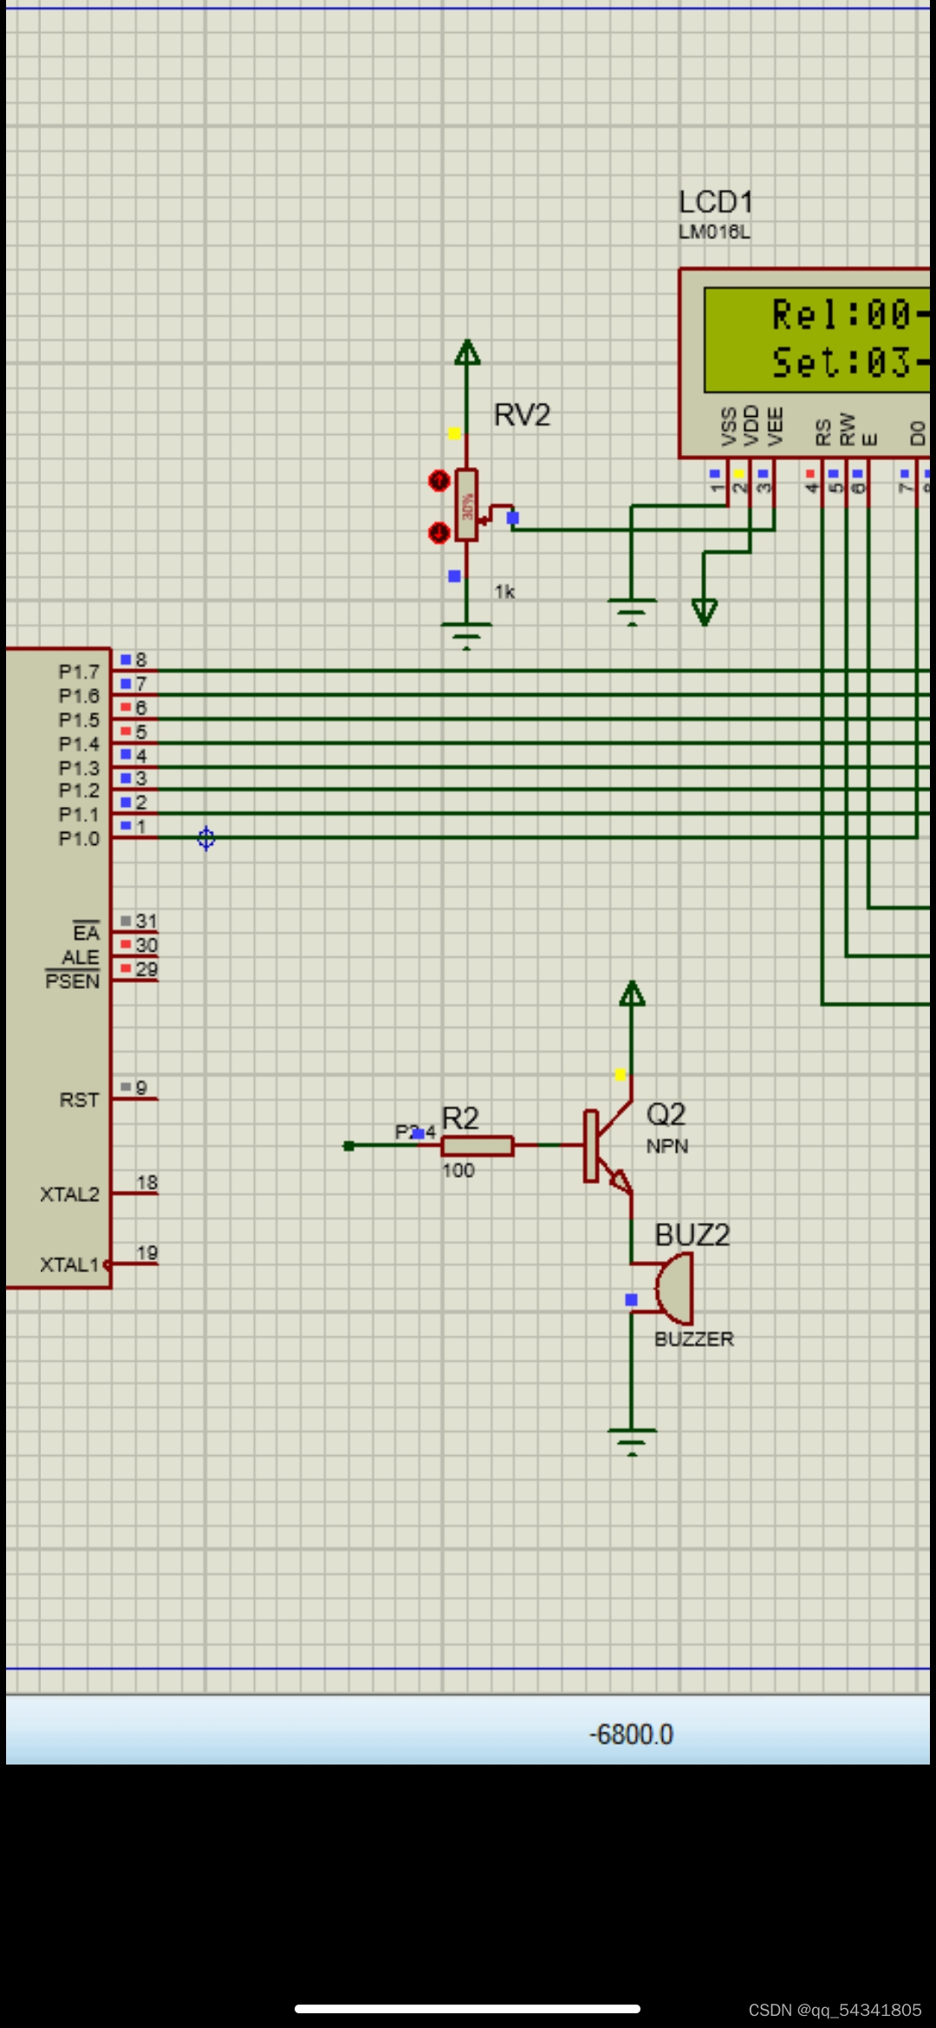Image resolution: width=936 pixels, height=2028 pixels.
Task: Select the power terminal above RV2
Action: [x=467, y=353]
